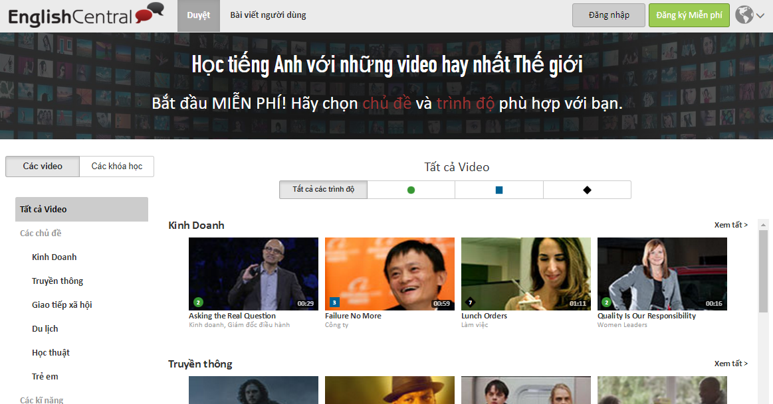The image size is (773, 404).
Task: Click the Đăng nhập button
Action: [x=609, y=15]
